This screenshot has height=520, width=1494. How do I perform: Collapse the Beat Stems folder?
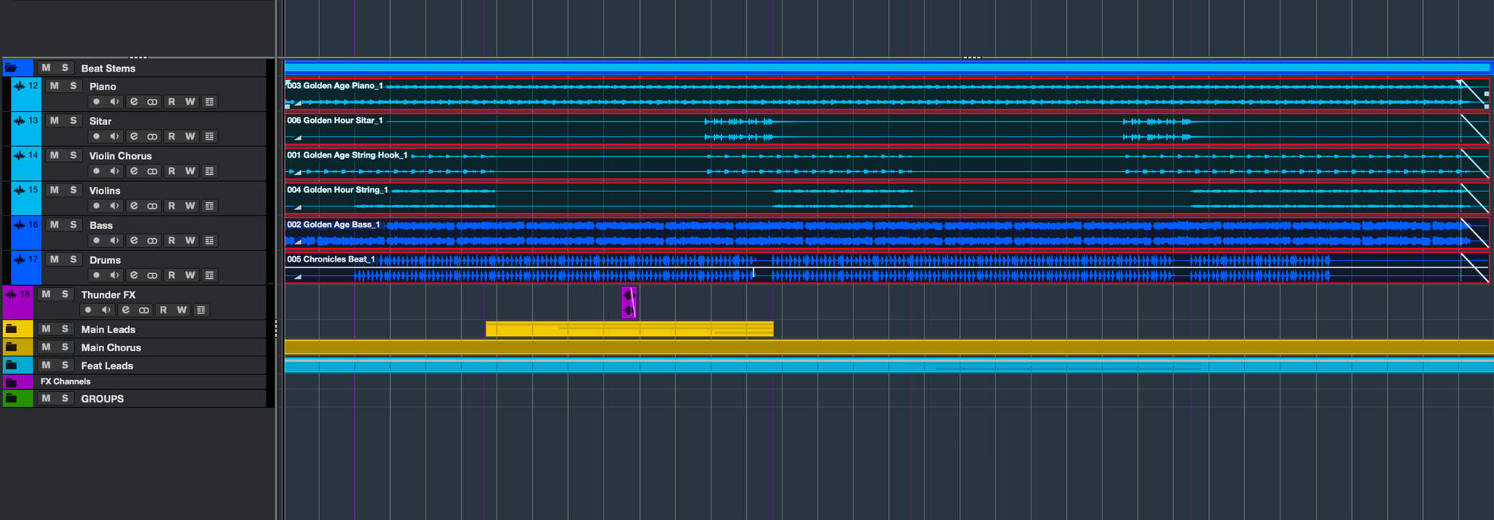pyautogui.click(x=11, y=68)
